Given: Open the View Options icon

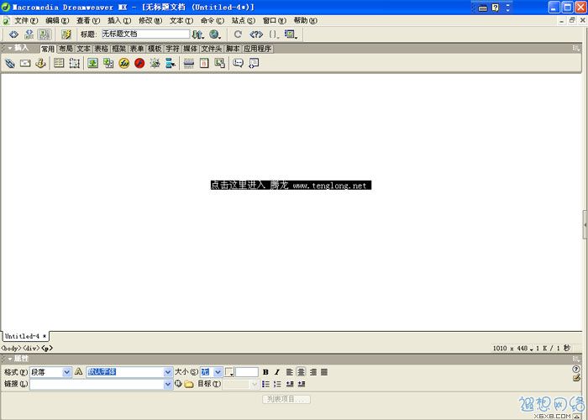Looking at the screenshot, I should tap(291, 34).
